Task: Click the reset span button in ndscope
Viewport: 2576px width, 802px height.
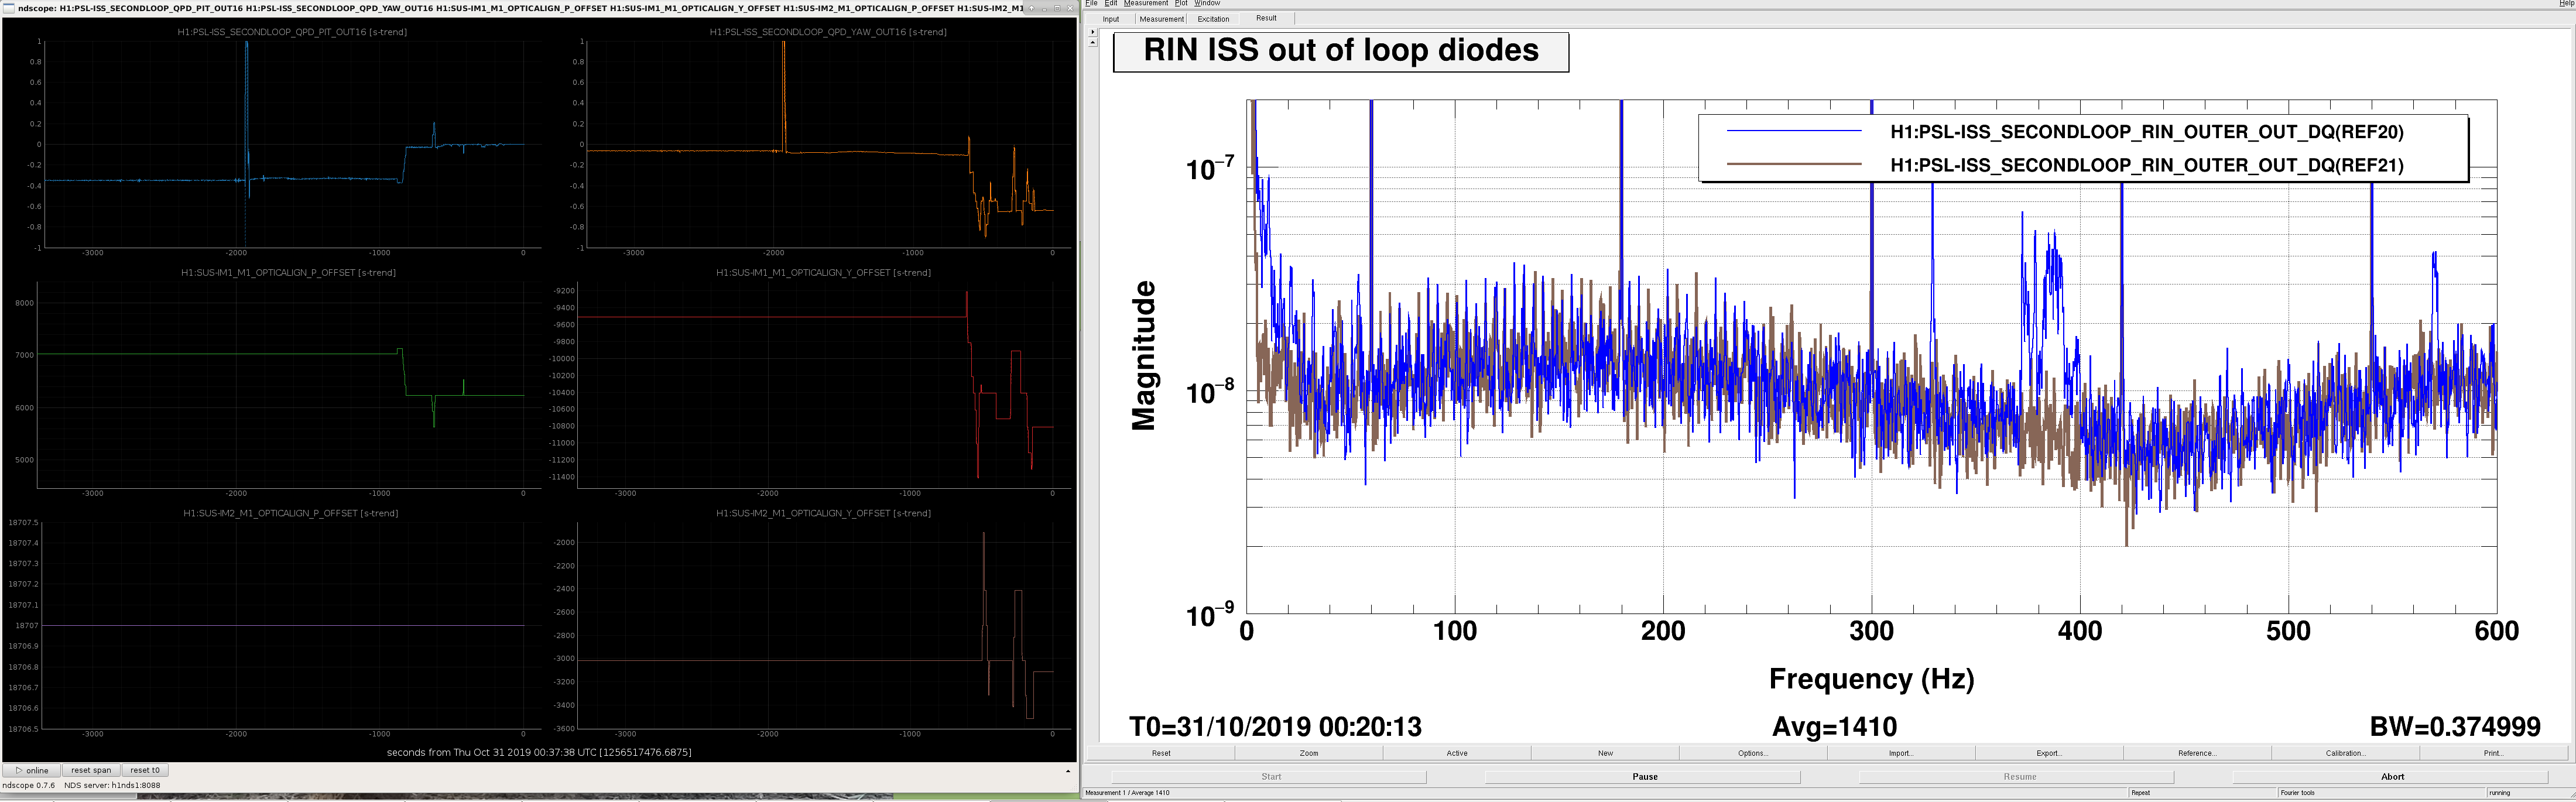Action: tap(91, 770)
